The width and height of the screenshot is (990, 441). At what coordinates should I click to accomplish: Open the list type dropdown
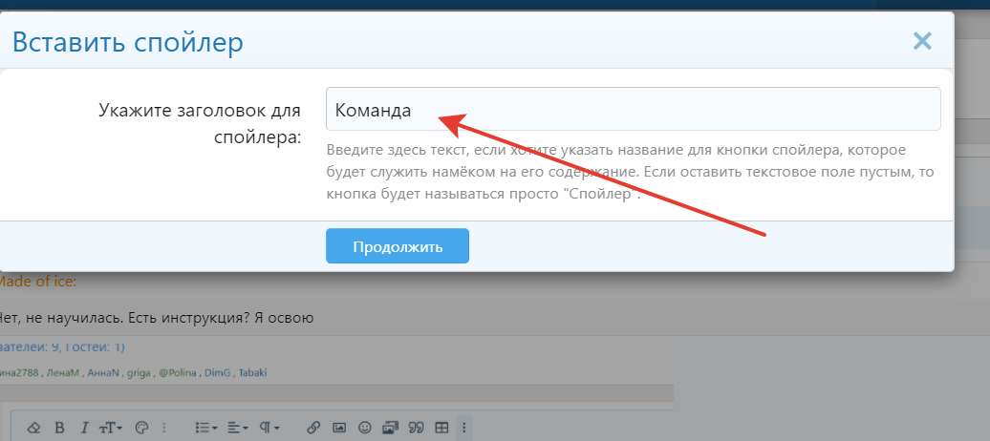[x=205, y=428]
